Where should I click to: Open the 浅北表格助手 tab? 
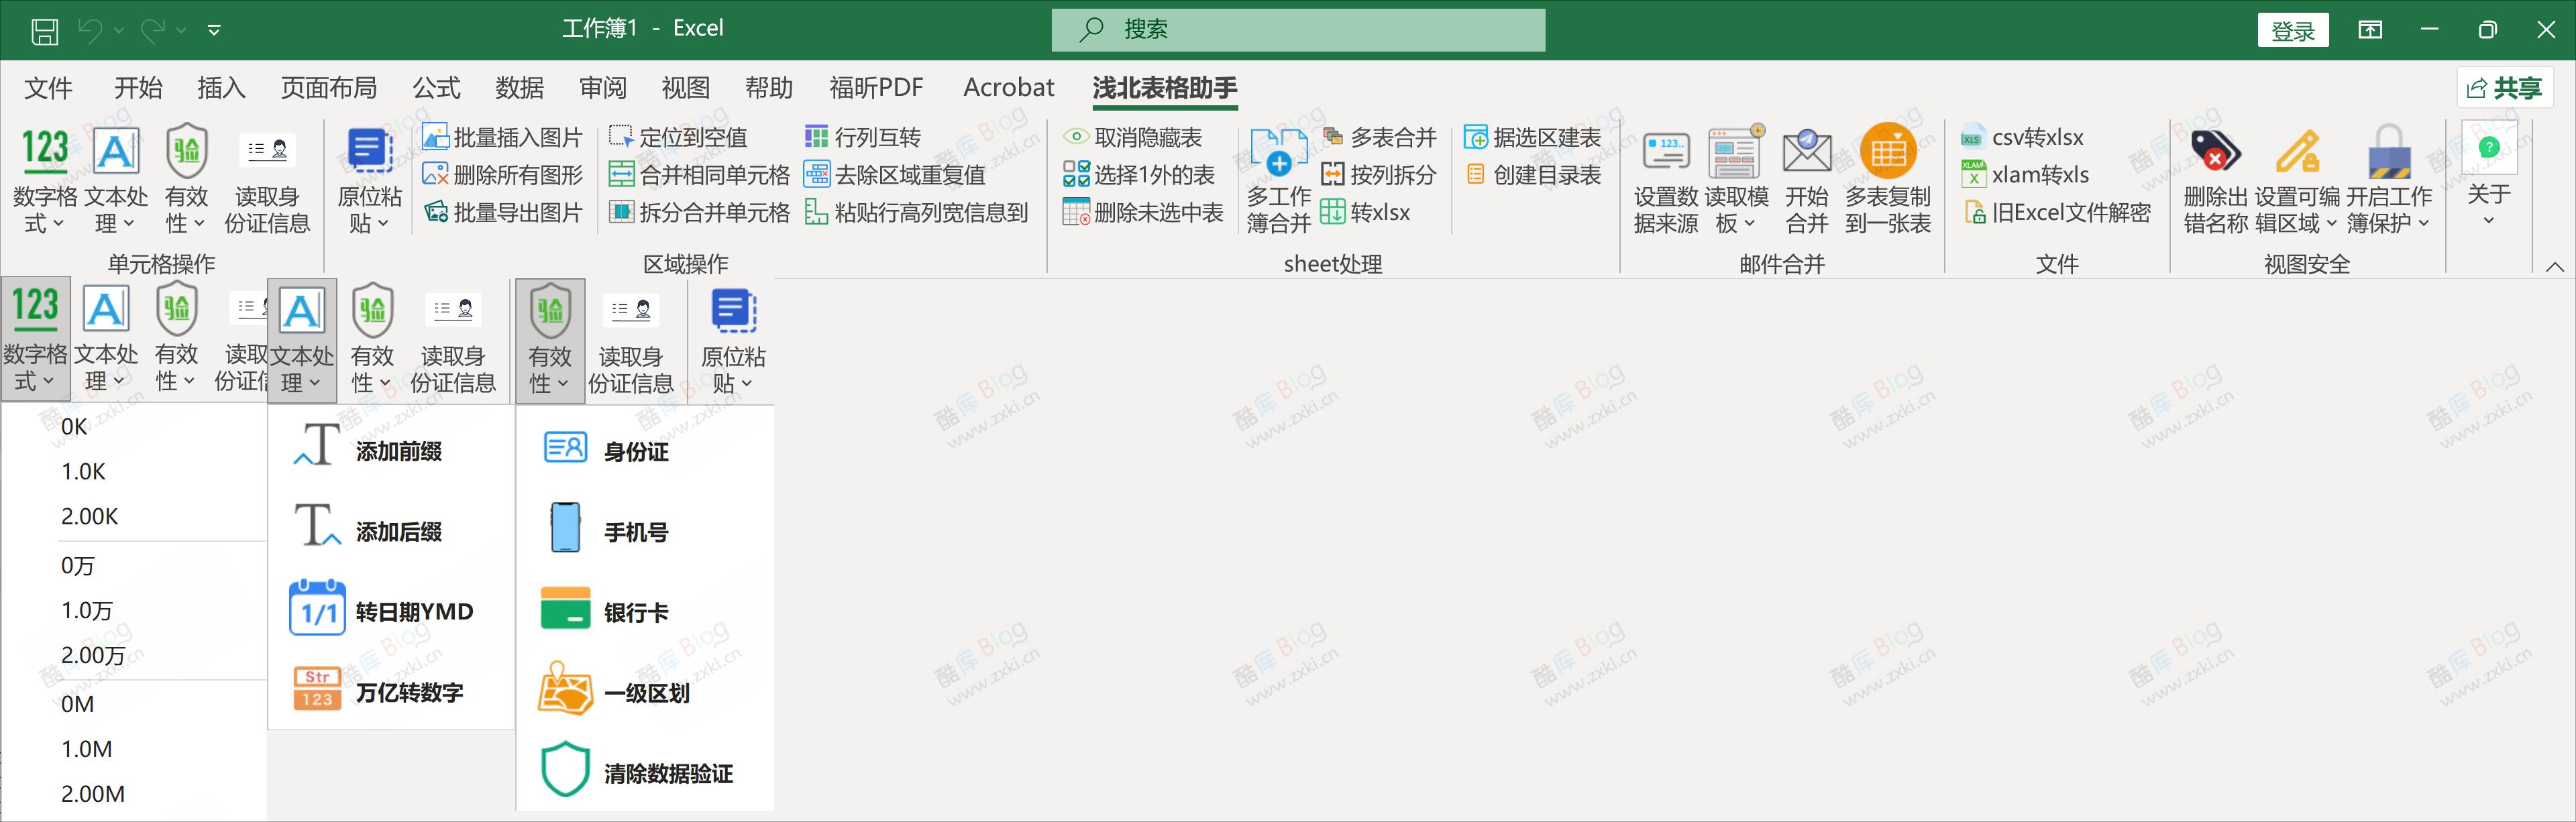point(1165,88)
